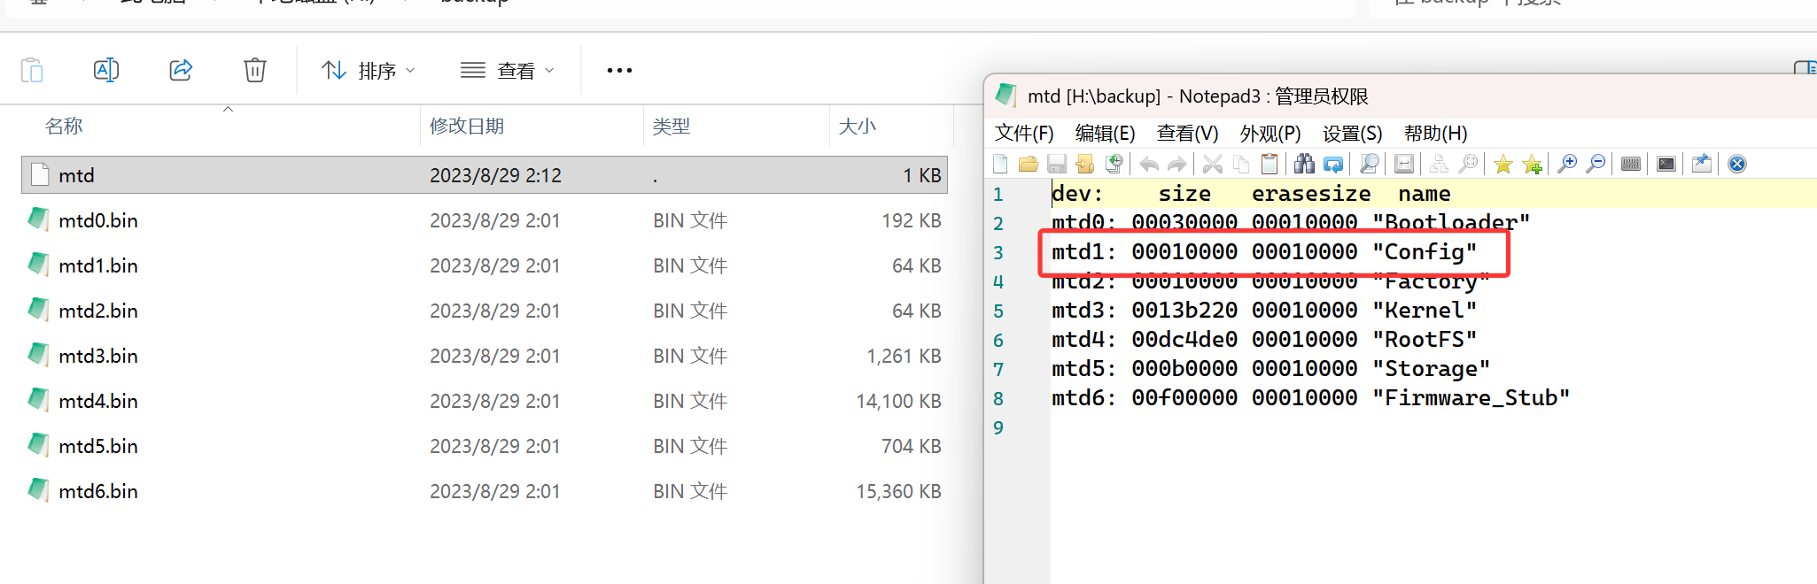The width and height of the screenshot is (1817, 584).
Task: Select the mtd file without extension
Action: tap(485, 175)
